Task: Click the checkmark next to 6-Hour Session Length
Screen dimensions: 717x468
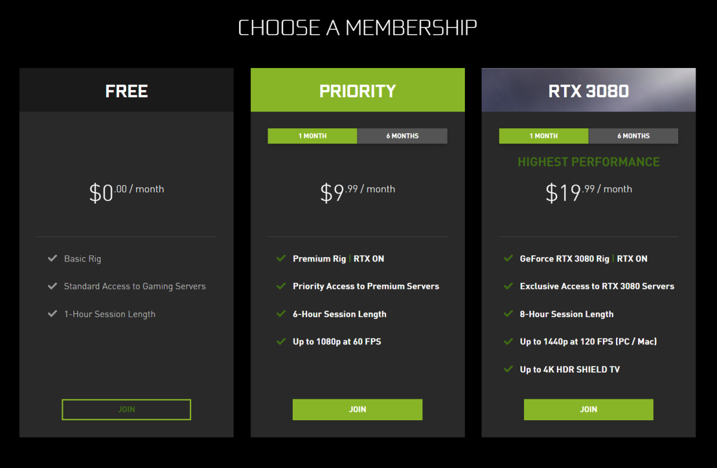Action: 281,313
